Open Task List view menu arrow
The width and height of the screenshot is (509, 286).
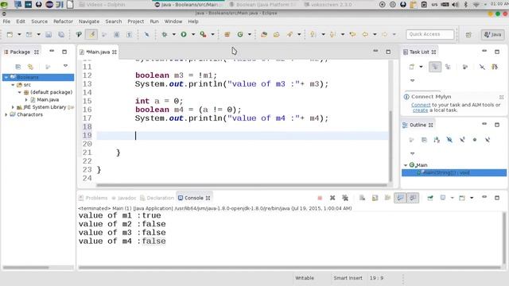tap(413, 80)
